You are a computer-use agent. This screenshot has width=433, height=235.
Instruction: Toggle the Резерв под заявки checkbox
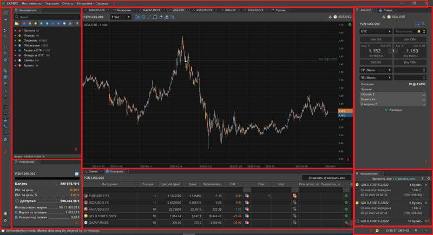(15, 217)
